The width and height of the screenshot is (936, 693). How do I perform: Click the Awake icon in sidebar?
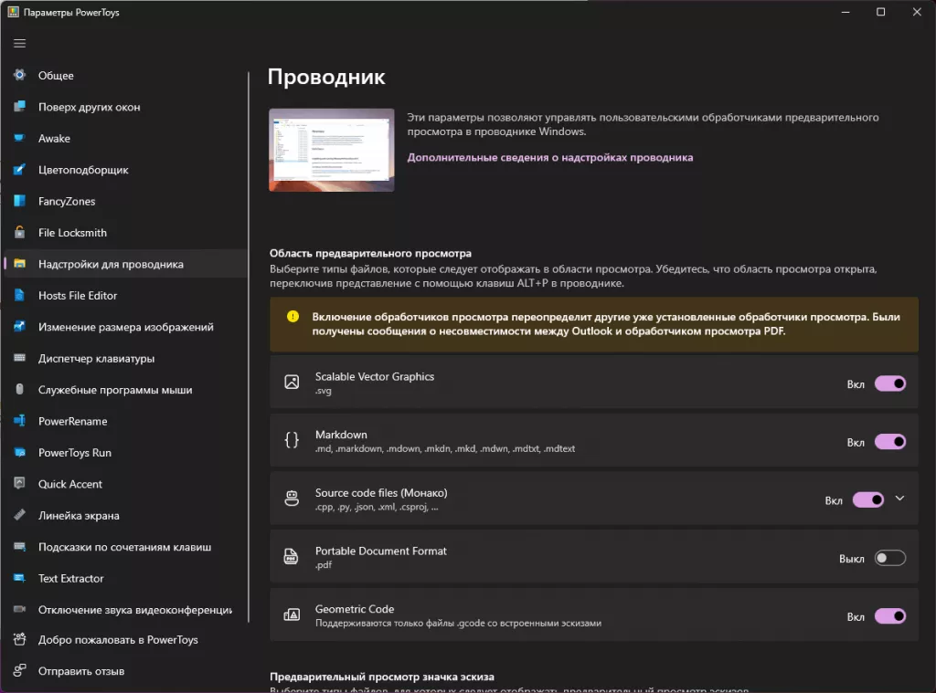click(x=19, y=139)
